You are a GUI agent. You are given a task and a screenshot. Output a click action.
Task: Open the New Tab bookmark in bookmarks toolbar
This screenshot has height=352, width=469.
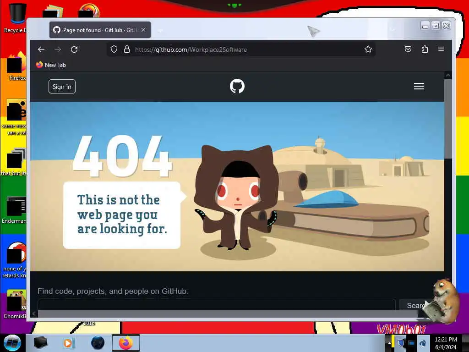51,65
